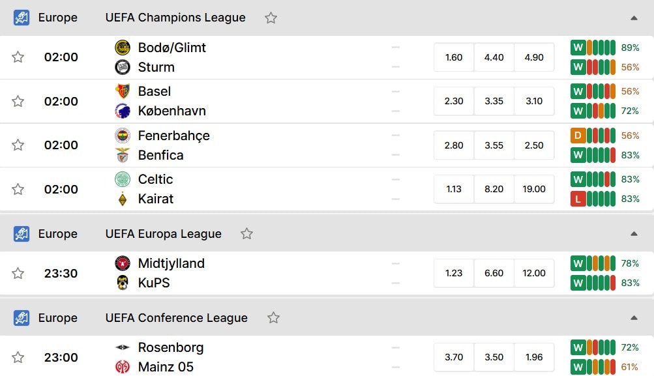Select the 19.00 away odds for Kairat

[x=534, y=189]
